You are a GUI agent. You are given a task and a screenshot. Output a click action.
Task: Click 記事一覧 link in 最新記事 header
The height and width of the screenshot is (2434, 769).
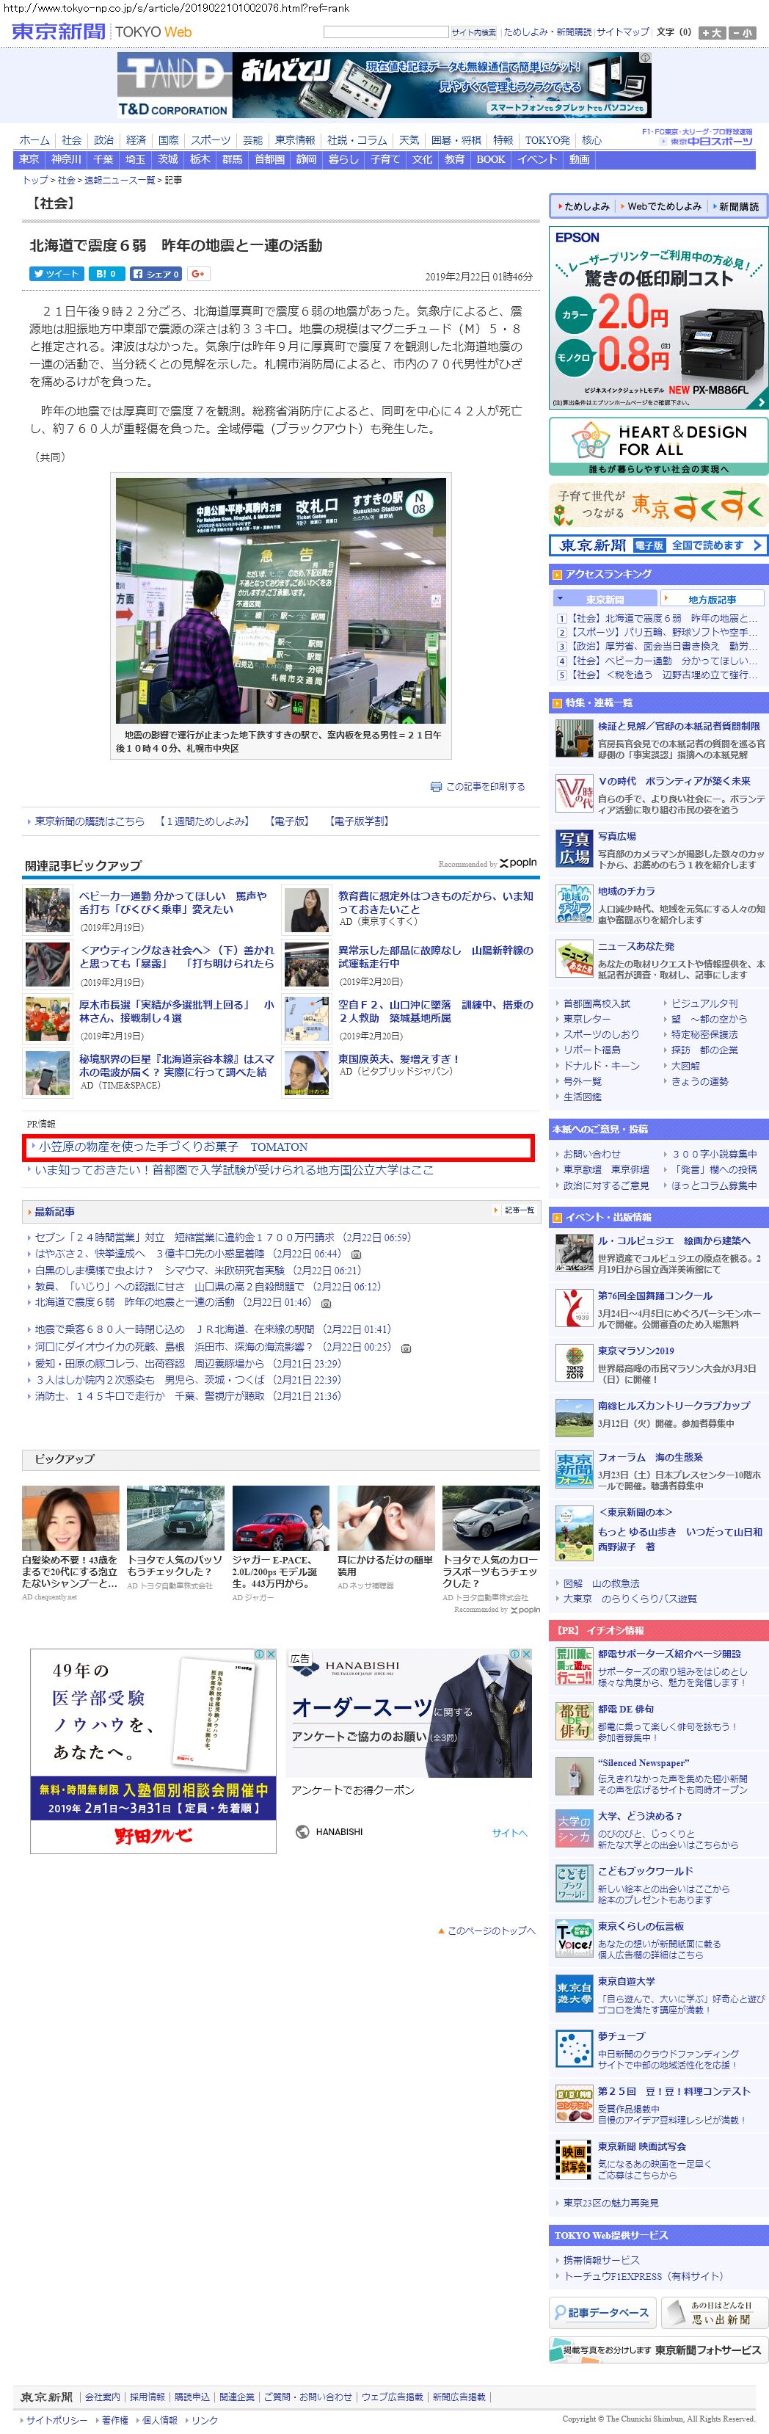coord(519,1210)
